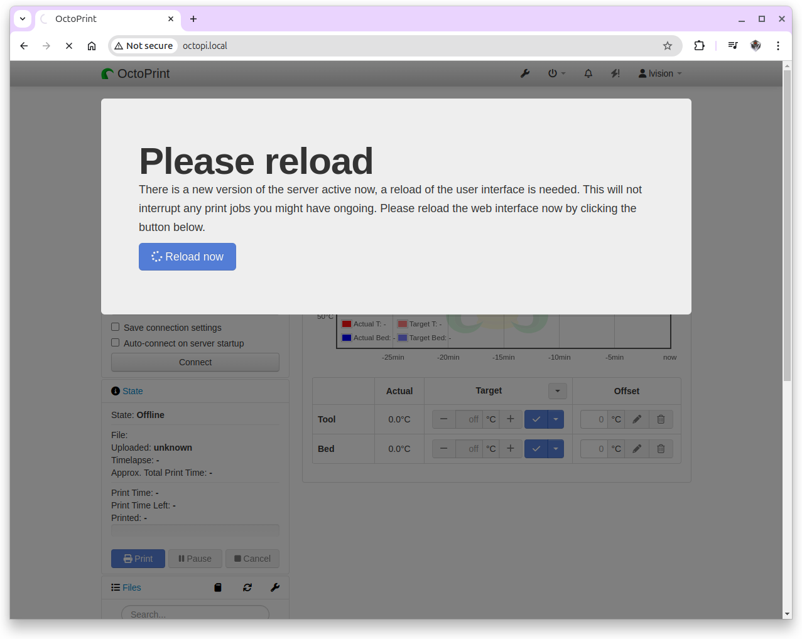Viewport: 802px width, 639px height.
Task: Open media controls icon in toolbar
Action: pyautogui.click(x=733, y=46)
